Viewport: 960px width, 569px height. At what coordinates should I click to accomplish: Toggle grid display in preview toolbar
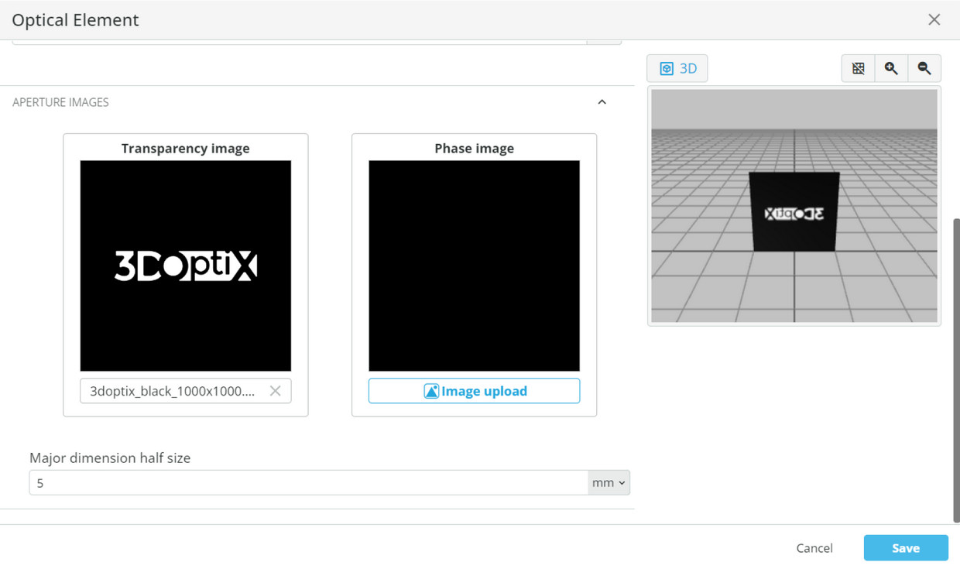pyautogui.click(x=858, y=68)
